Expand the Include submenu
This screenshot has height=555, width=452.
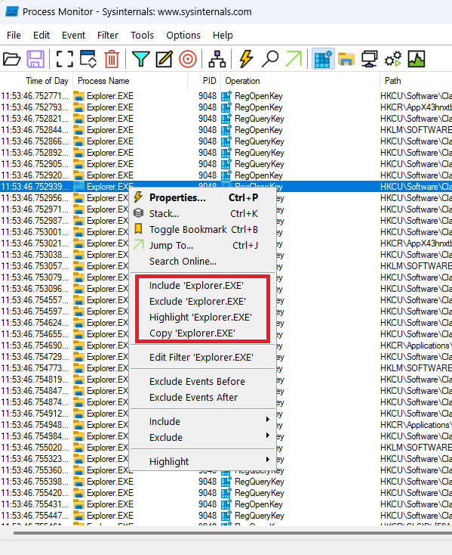(203, 422)
